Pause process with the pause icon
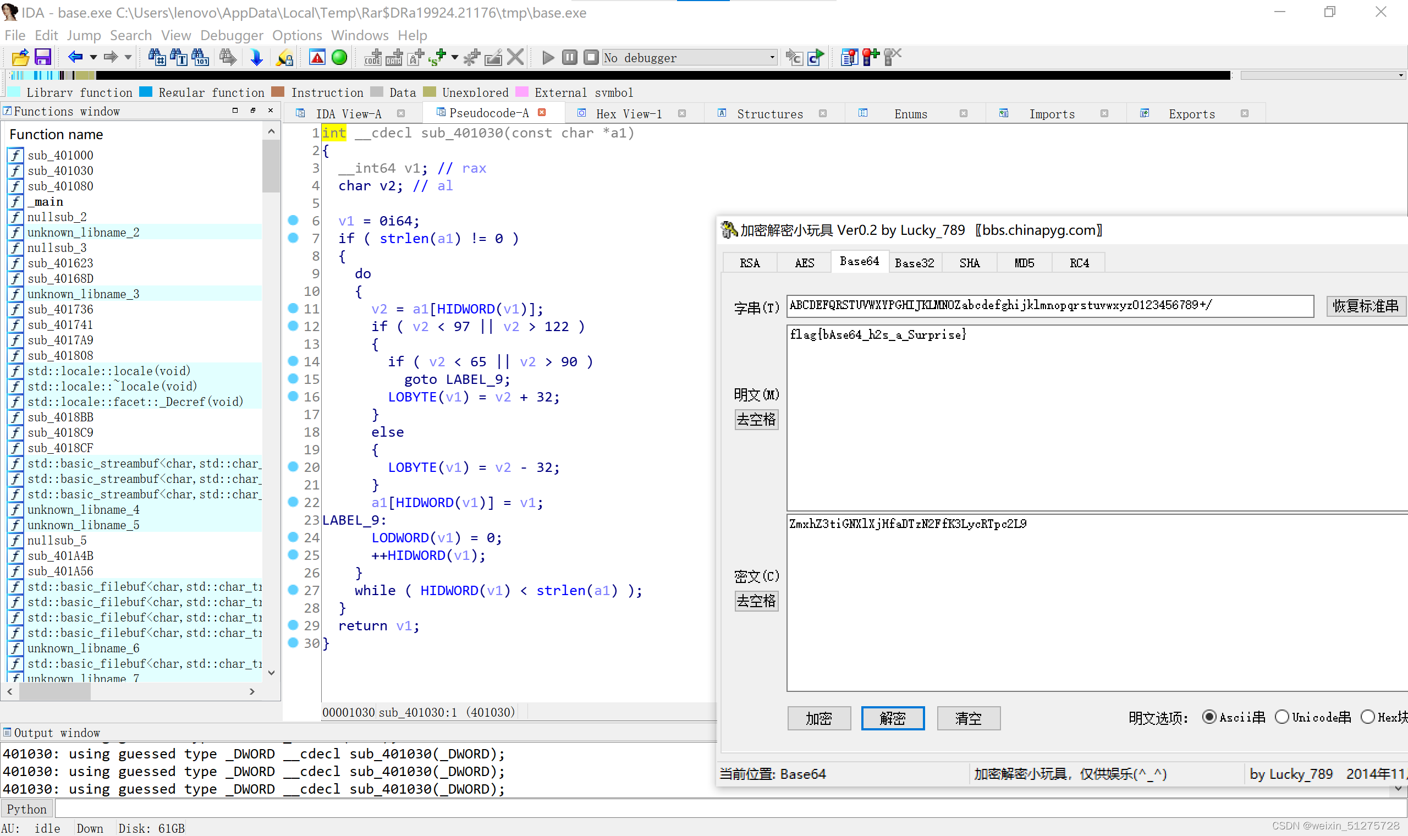This screenshot has height=836, width=1408. 569,57
